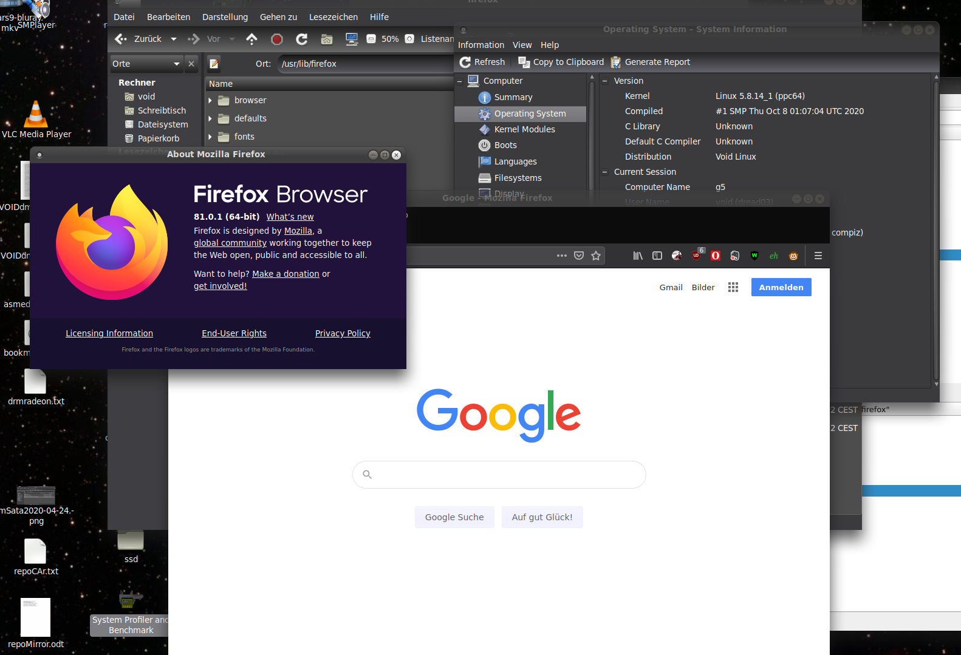This screenshot has width=961, height=655.
Task: Expand the fonts folder row
Action: click(210, 137)
